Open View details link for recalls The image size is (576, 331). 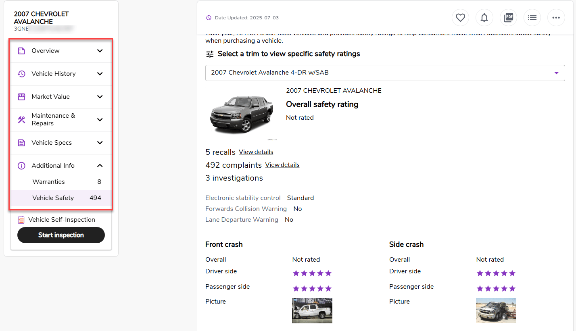tap(256, 152)
